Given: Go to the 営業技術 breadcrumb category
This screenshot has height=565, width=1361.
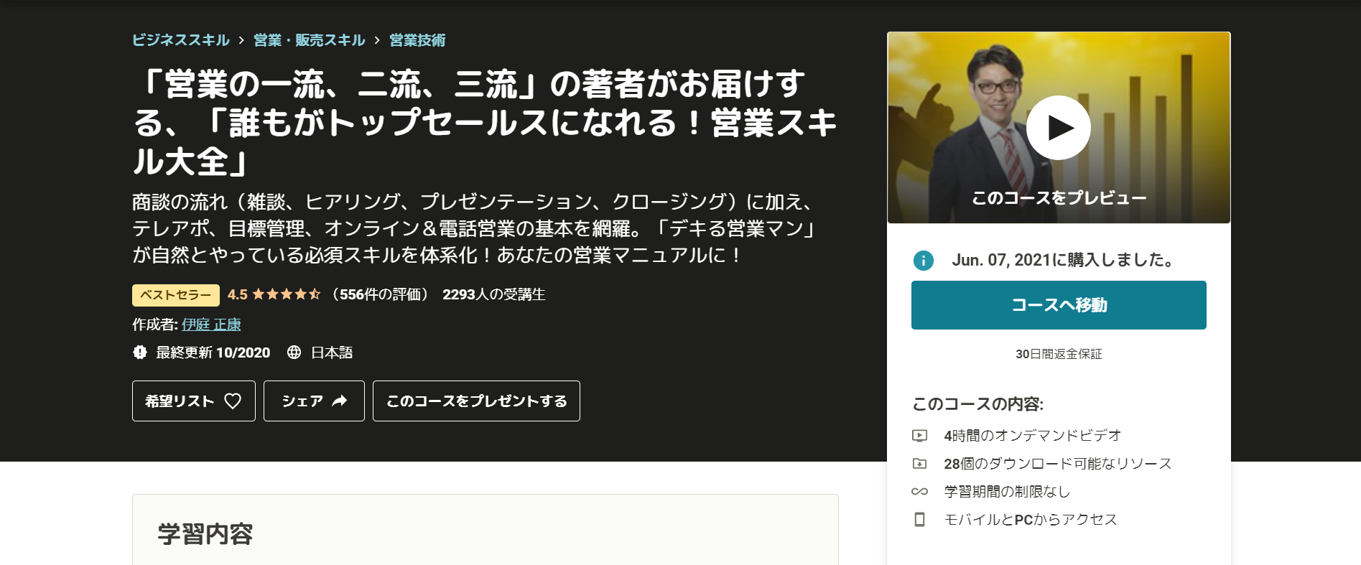Looking at the screenshot, I should point(417,40).
